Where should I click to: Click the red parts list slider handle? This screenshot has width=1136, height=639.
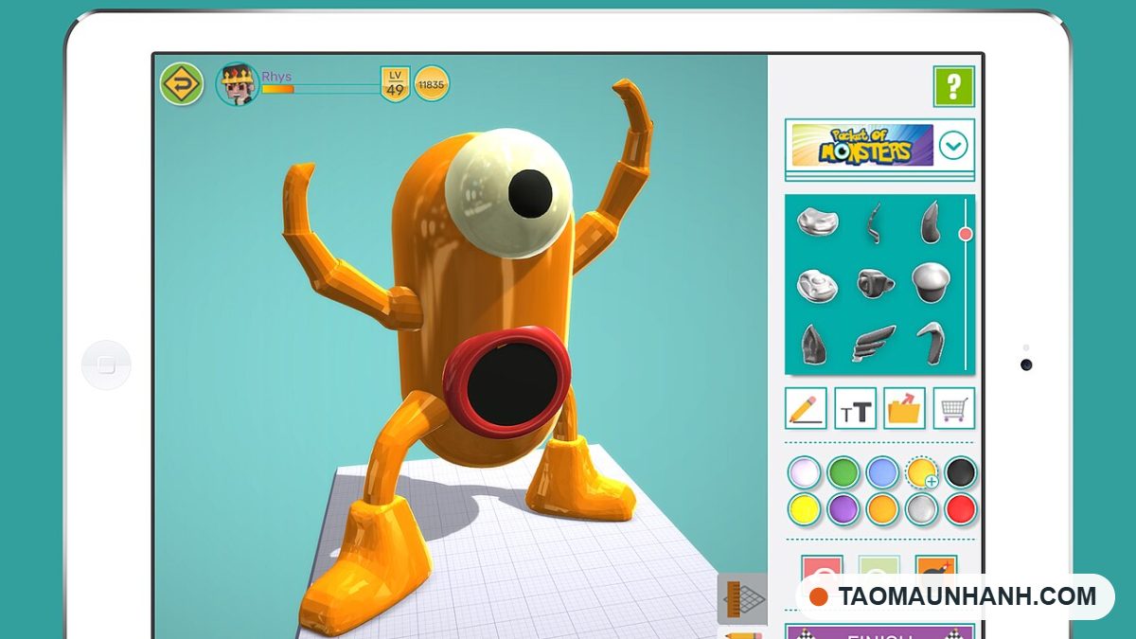(x=966, y=234)
